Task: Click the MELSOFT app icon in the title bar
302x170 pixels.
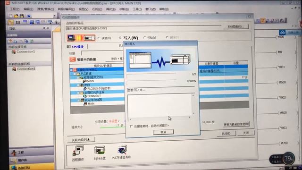Action: (x=8, y=3)
